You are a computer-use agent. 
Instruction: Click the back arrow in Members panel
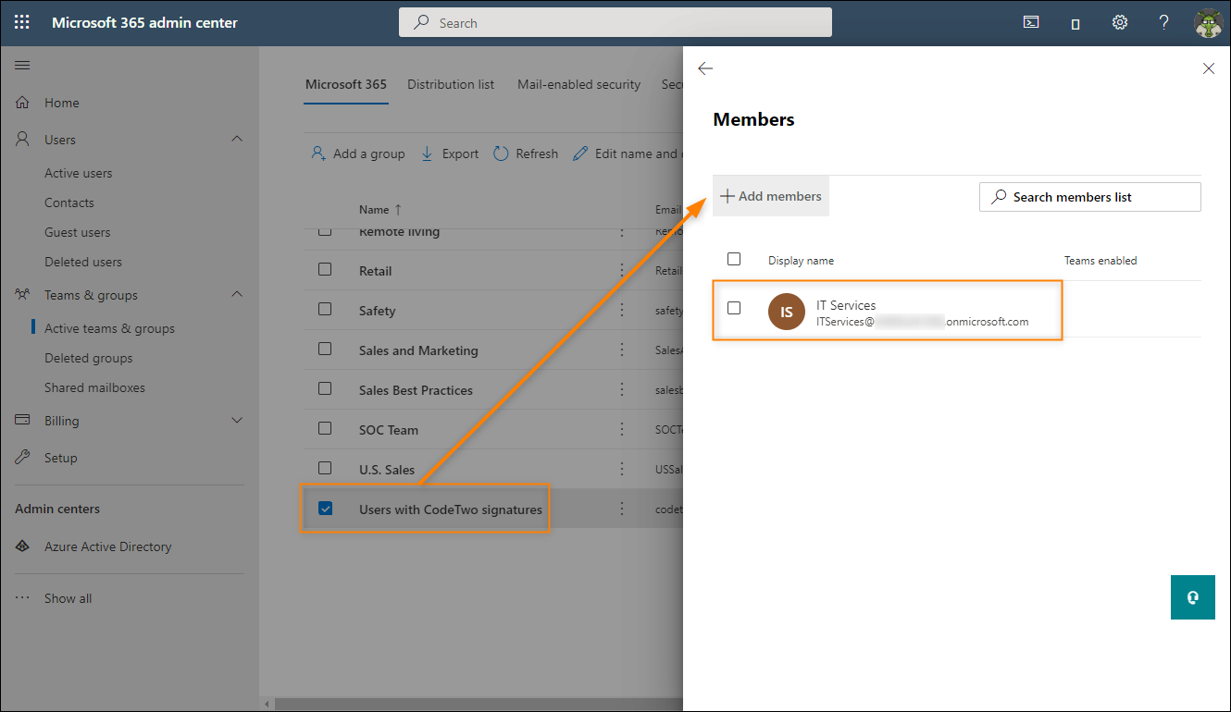pyautogui.click(x=705, y=68)
